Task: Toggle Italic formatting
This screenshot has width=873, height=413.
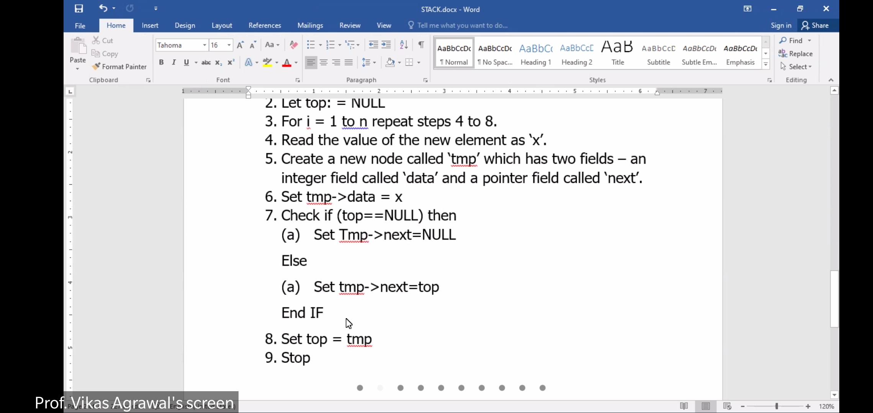Action: click(x=174, y=62)
